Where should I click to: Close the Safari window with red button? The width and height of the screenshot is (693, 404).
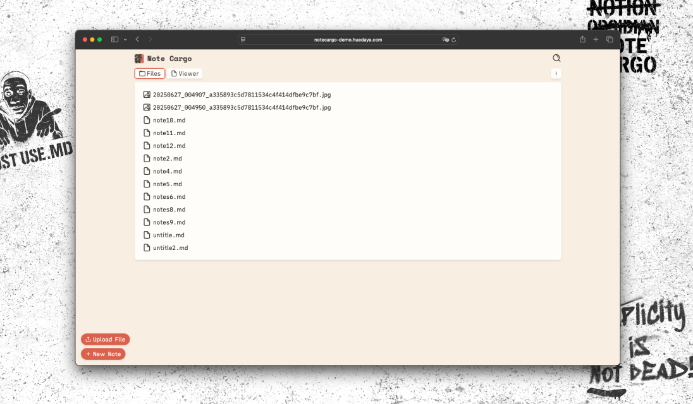[x=85, y=40]
